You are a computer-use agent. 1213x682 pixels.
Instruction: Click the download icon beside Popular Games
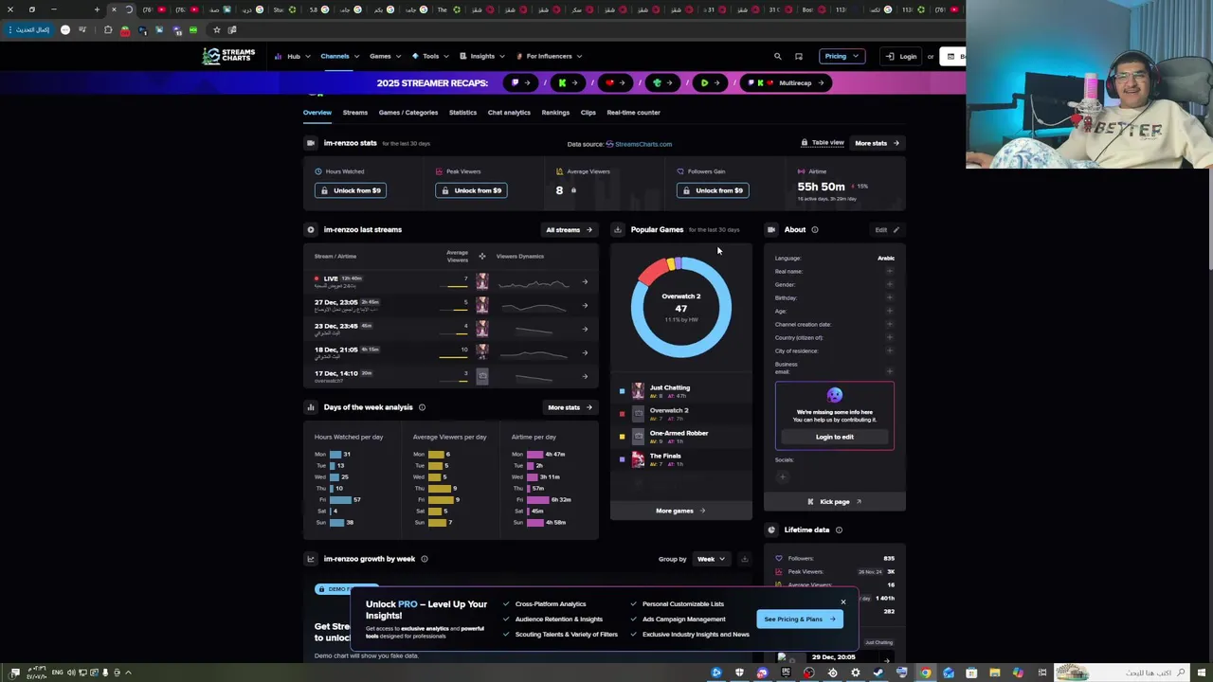click(618, 229)
